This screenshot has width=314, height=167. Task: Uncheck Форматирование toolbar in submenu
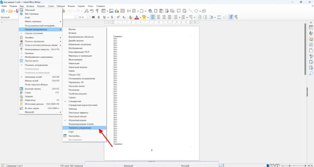click(x=84, y=120)
